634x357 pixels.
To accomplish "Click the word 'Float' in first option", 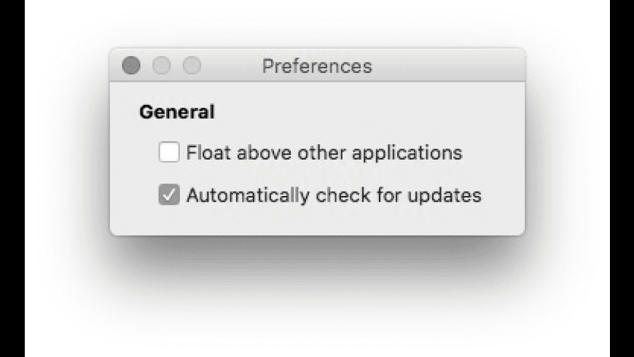I will click(206, 153).
